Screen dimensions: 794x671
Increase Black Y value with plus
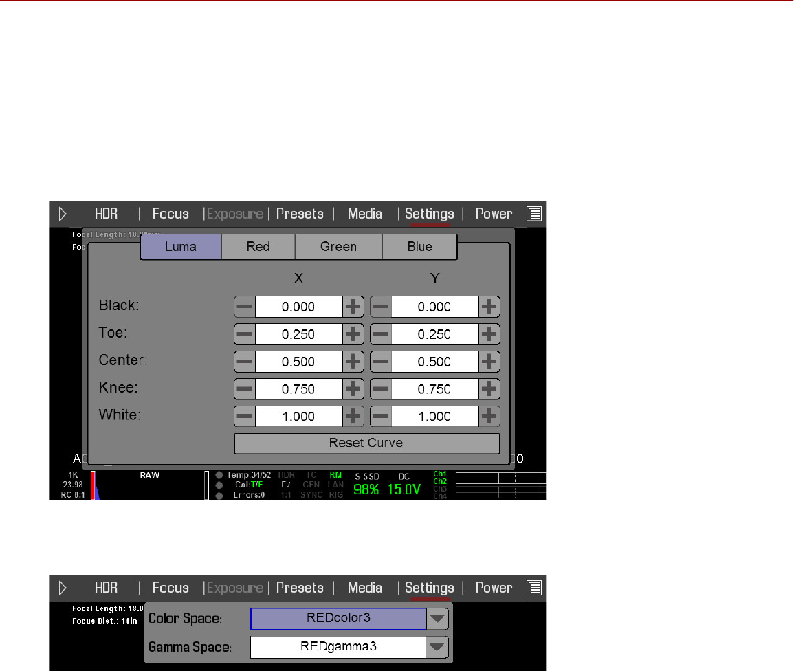[x=489, y=307]
